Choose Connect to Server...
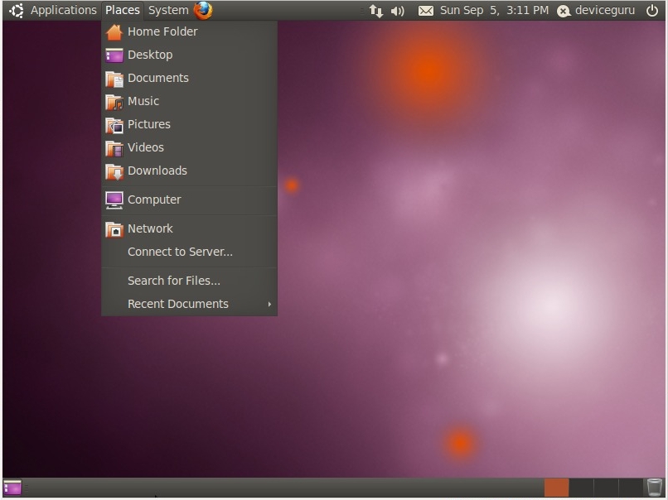This screenshot has height=500, width=668. tap(190, 252)
